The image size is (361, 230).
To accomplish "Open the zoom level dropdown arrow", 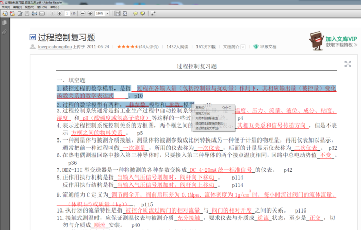I will 107,13.
